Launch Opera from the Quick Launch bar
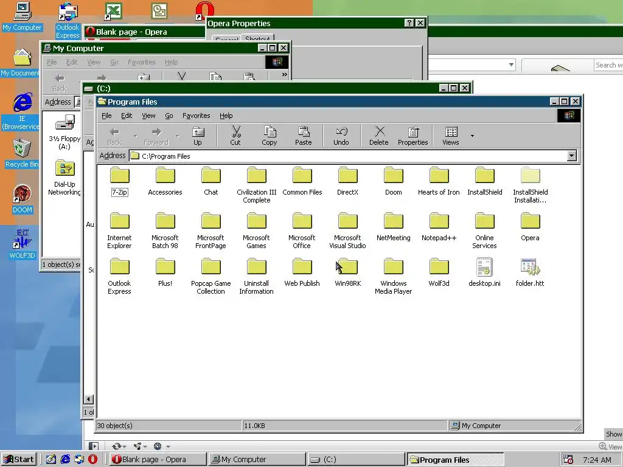Screen dimensions: 623x467 (92, 459)
